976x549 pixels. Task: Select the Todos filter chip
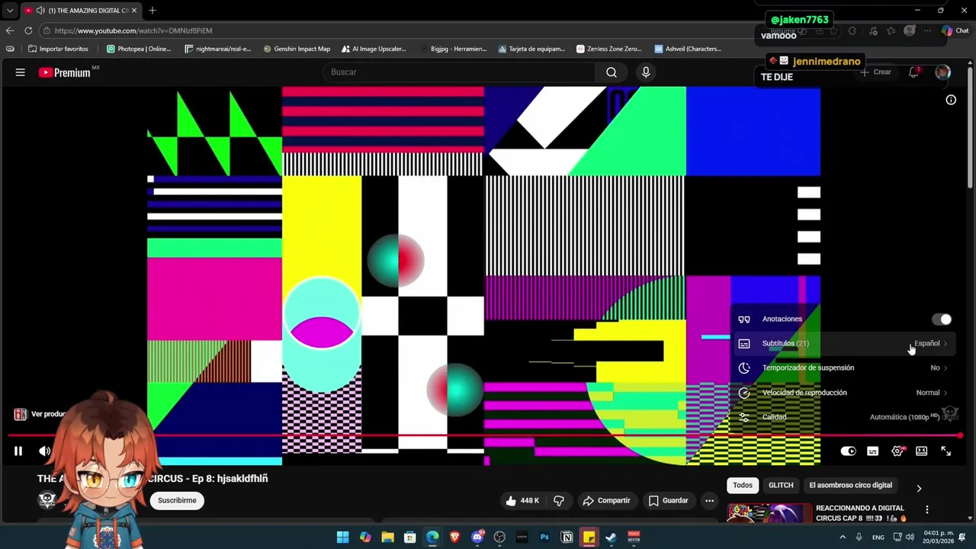click(x=743, y=486)
